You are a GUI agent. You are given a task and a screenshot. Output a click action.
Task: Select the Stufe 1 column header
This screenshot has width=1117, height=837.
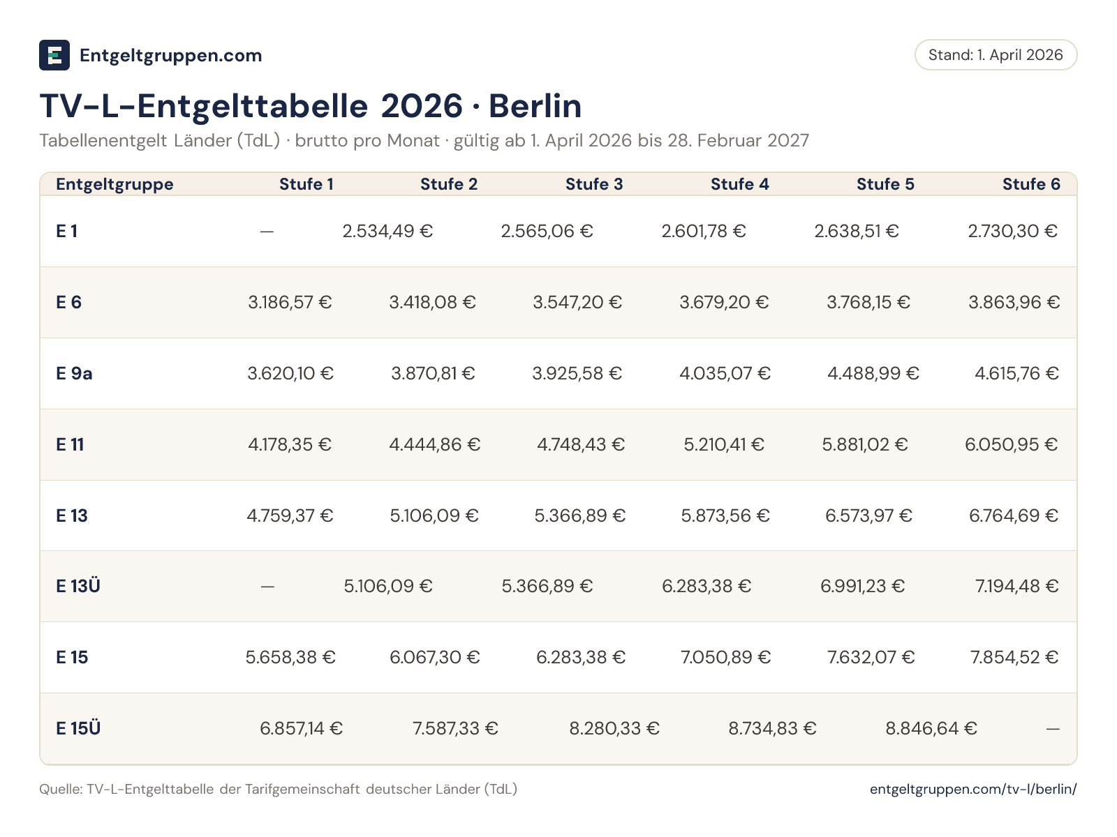click(306, 184)
